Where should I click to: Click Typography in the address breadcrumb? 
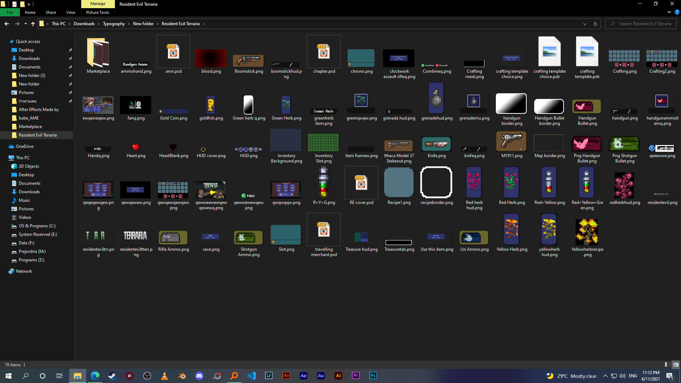click(114, 24)
